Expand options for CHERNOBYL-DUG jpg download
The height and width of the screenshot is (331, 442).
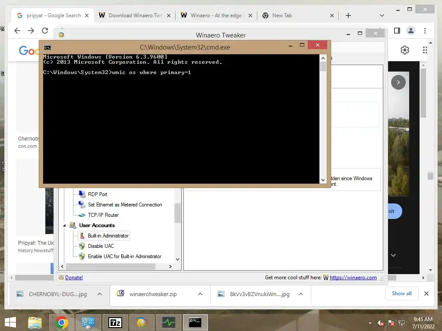point(100,294)
